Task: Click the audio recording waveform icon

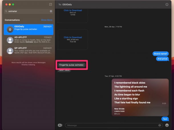Action: [x=160, y=125]
